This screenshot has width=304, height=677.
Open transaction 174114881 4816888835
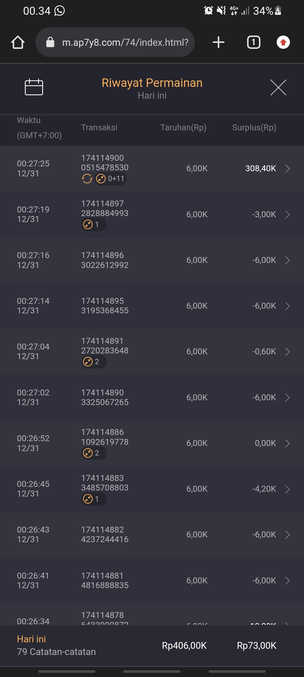click(x=105, y=581)
